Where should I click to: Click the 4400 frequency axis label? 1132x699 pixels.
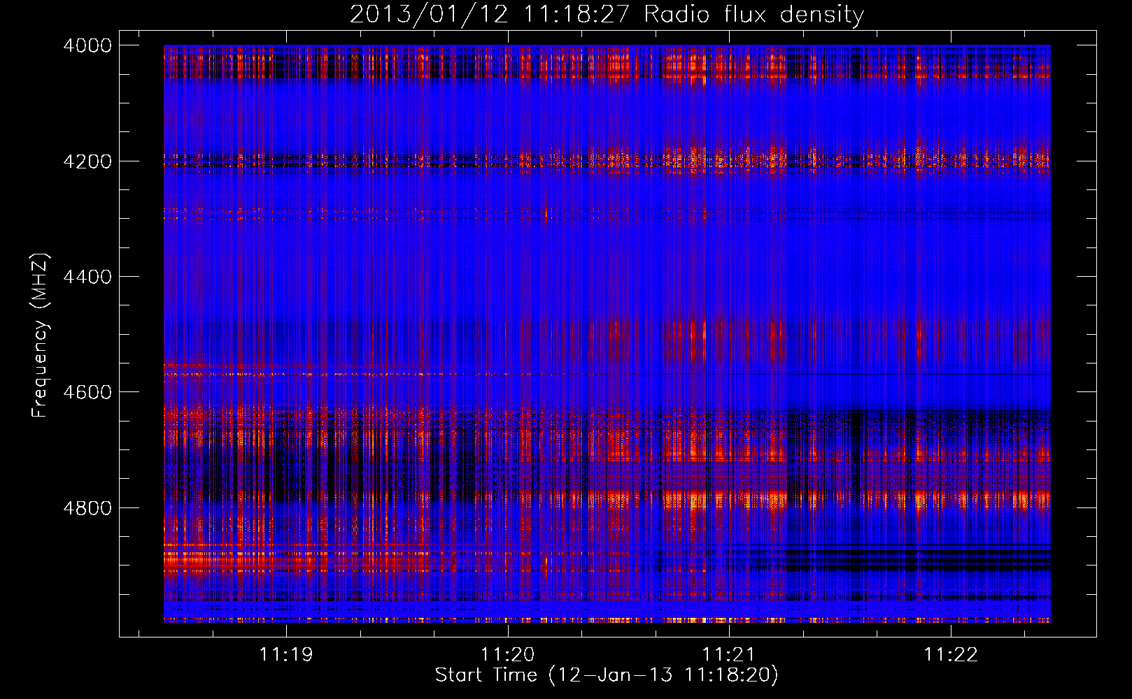tap(87, 277)
